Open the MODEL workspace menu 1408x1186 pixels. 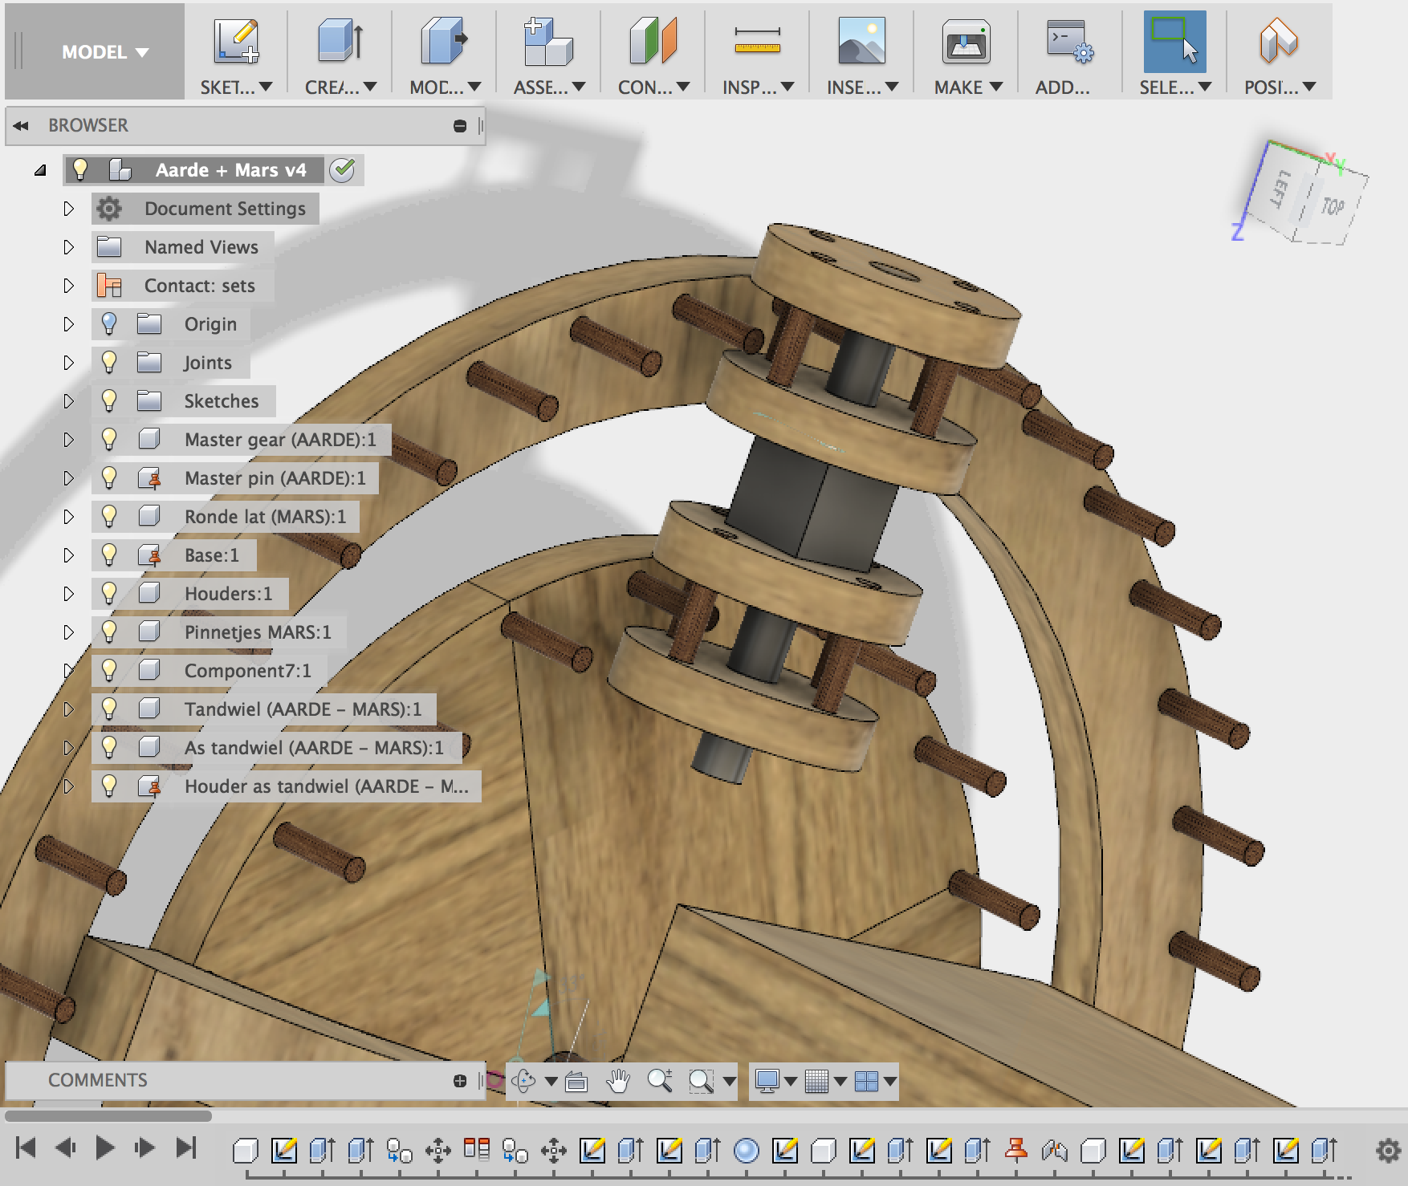pyautogui.click(x=96, y=50)
